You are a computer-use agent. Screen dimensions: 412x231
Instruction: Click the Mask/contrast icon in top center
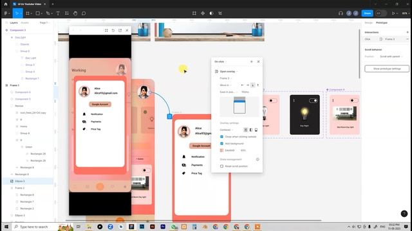[x=211, y=13]
